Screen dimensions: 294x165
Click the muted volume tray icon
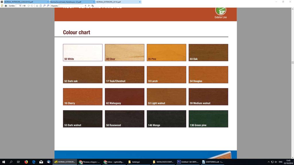(x=276, y=162)
